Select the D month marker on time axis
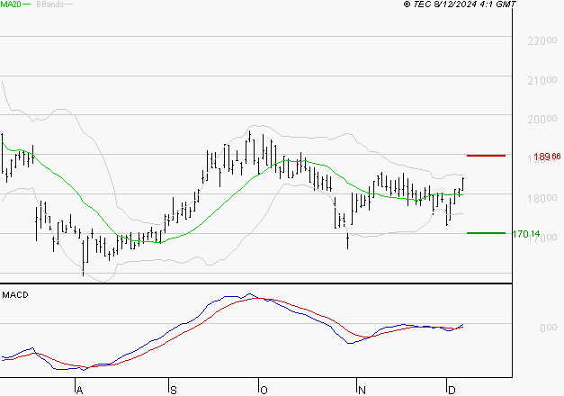Viewport: 564px width, 396px height. [x=450, y=390]
